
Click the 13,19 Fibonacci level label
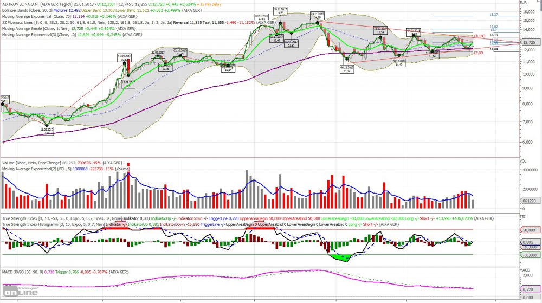pyautogui.click(x=494, y=35)
